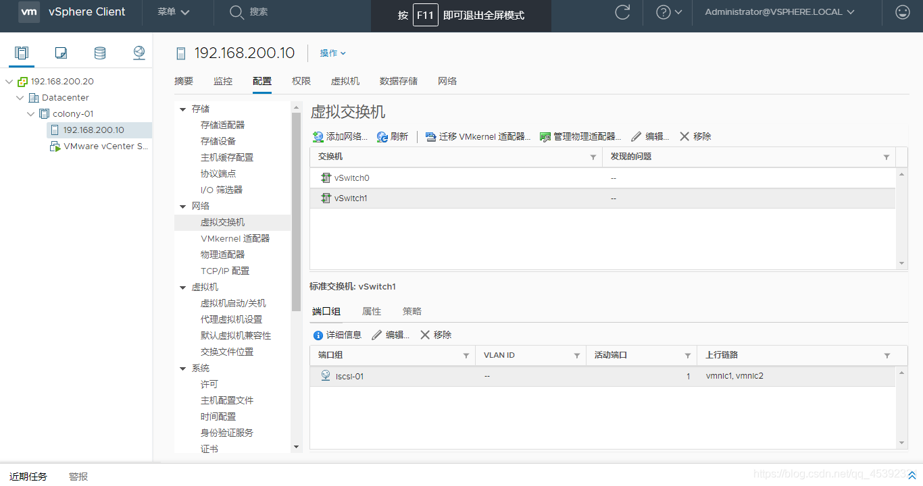Screen dimensions: 923x486
Task: Click the search magnifier icon
Action: point(236,12)
